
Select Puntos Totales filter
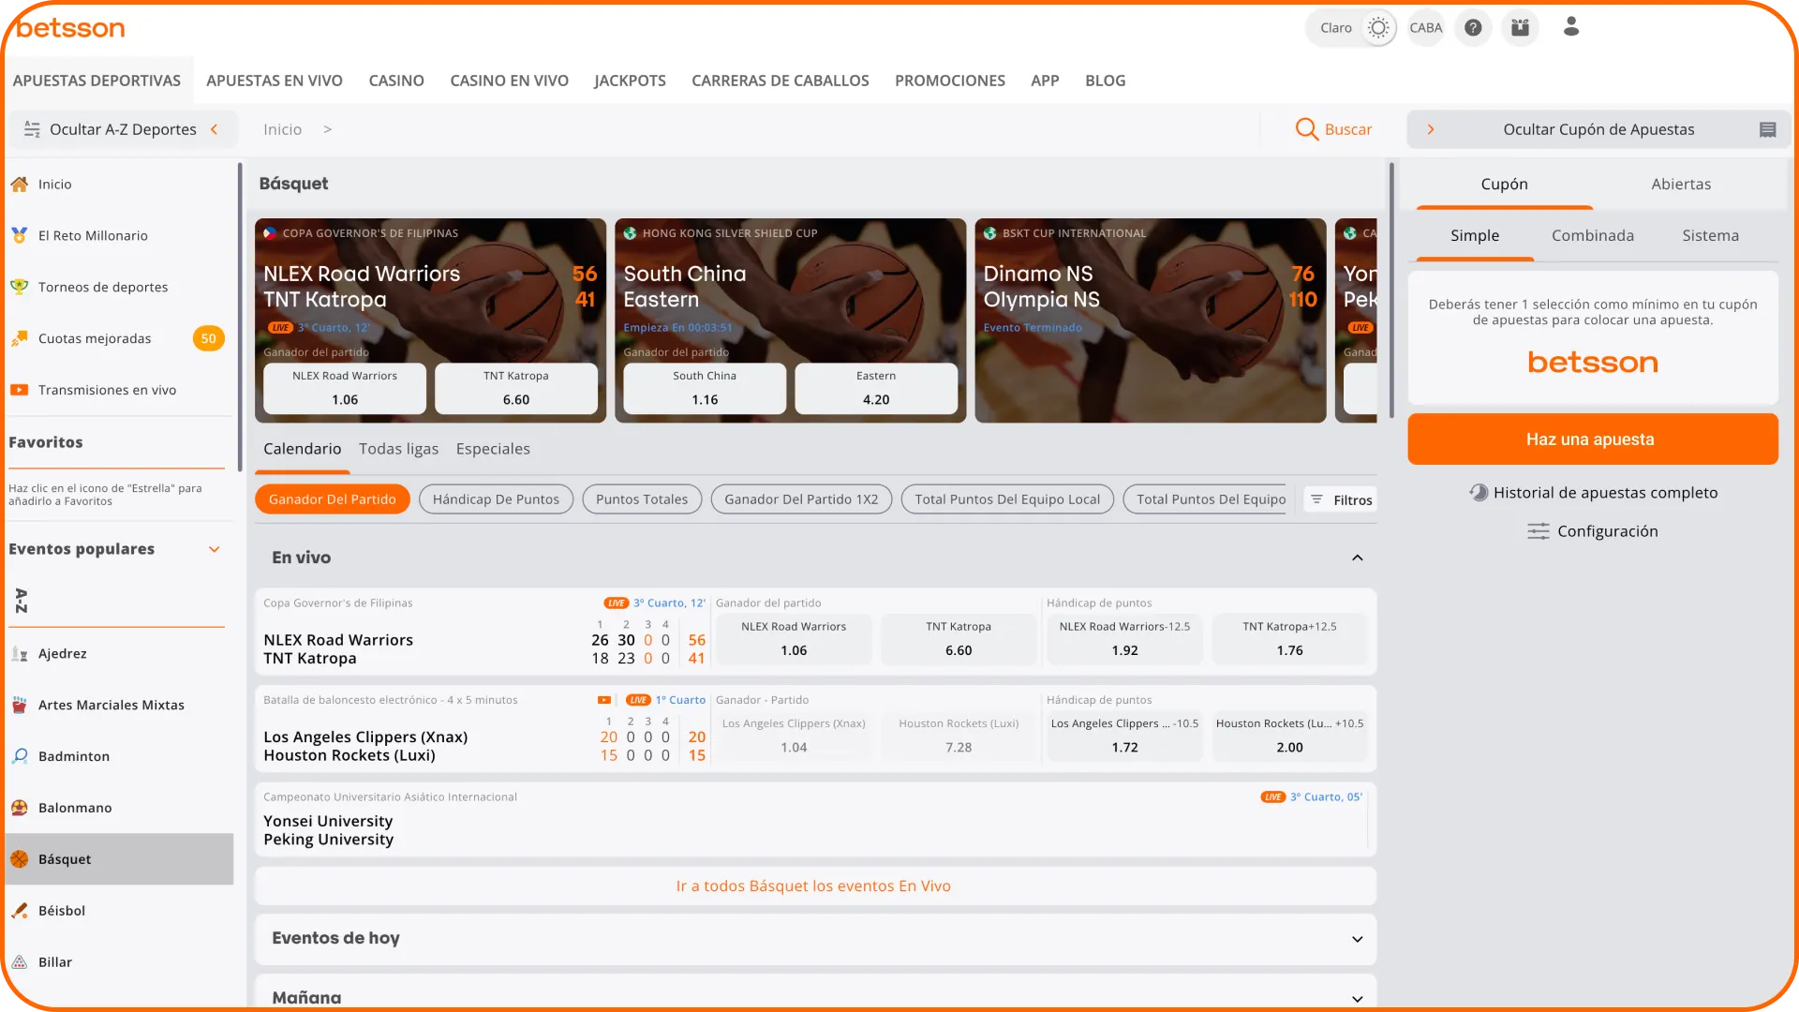642,499
